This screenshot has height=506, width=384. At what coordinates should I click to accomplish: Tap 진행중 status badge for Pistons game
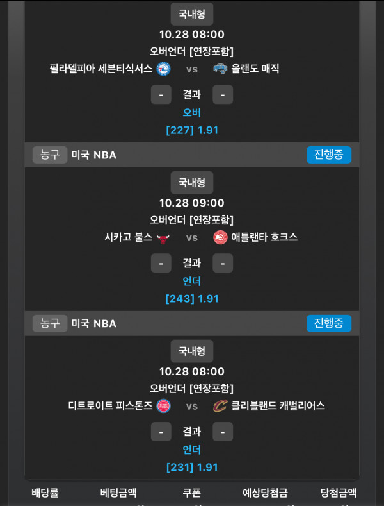pyautogui.click(x=328, y=323)
